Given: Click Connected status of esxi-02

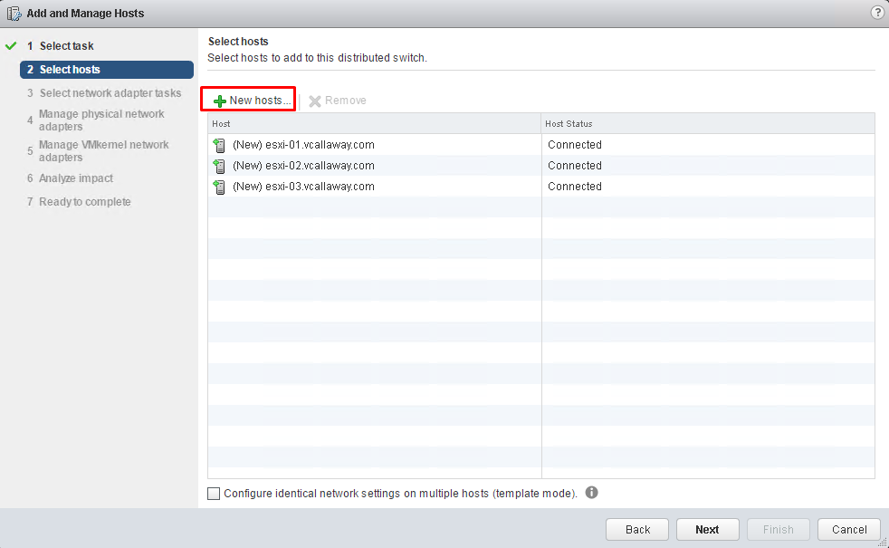Looking at the screenshot, I should tap(574, 166).
